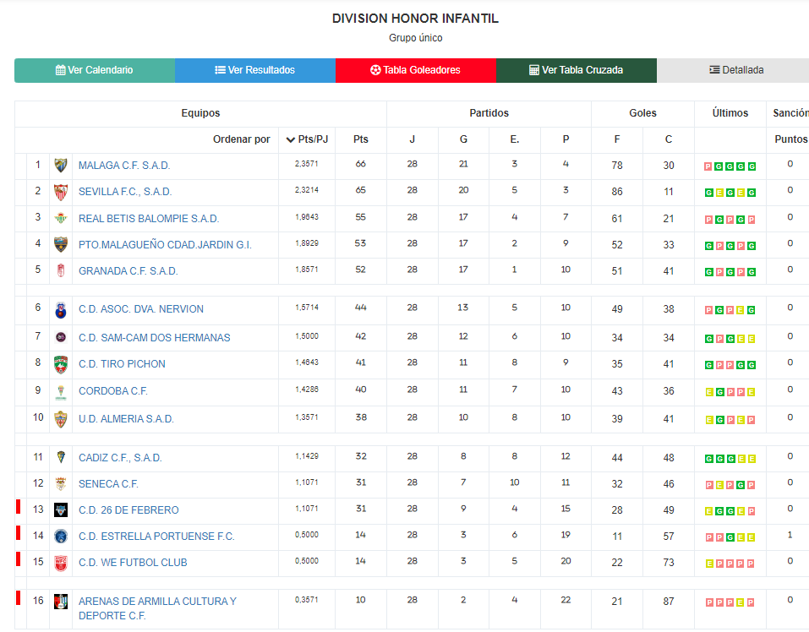Image resolution: width=809 pixels, height=632 pixels.
Task: Click the C.D. Estrella Portuense crest
Action: point(61,537)
